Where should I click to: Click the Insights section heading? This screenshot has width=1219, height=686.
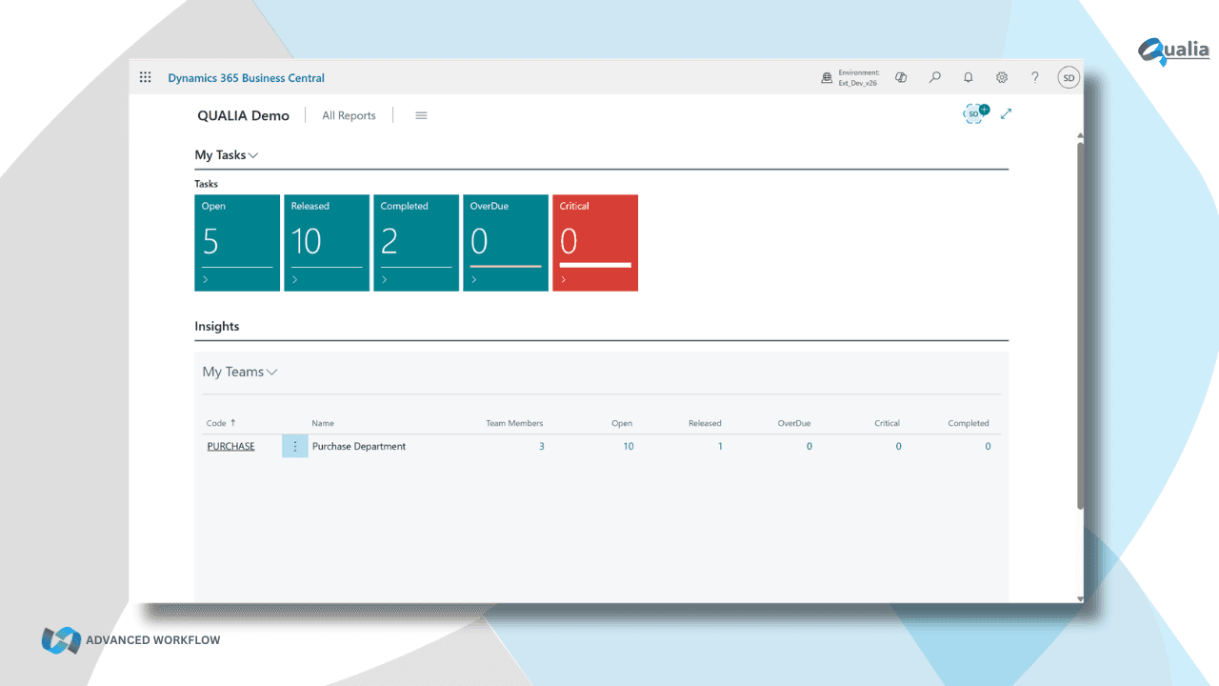tap(217, 326)
